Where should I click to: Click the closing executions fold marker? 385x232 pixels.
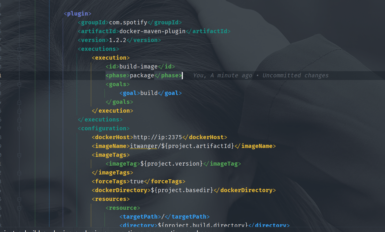tap(19, 120)
